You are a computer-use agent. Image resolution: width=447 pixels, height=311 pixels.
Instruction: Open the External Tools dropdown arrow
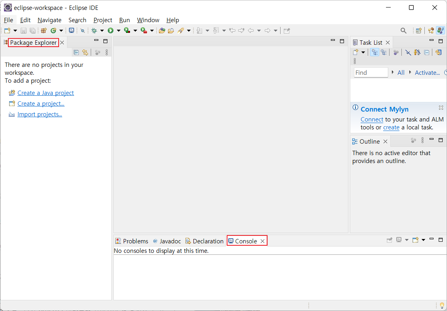pyautogui.click(x=152, y=30)
